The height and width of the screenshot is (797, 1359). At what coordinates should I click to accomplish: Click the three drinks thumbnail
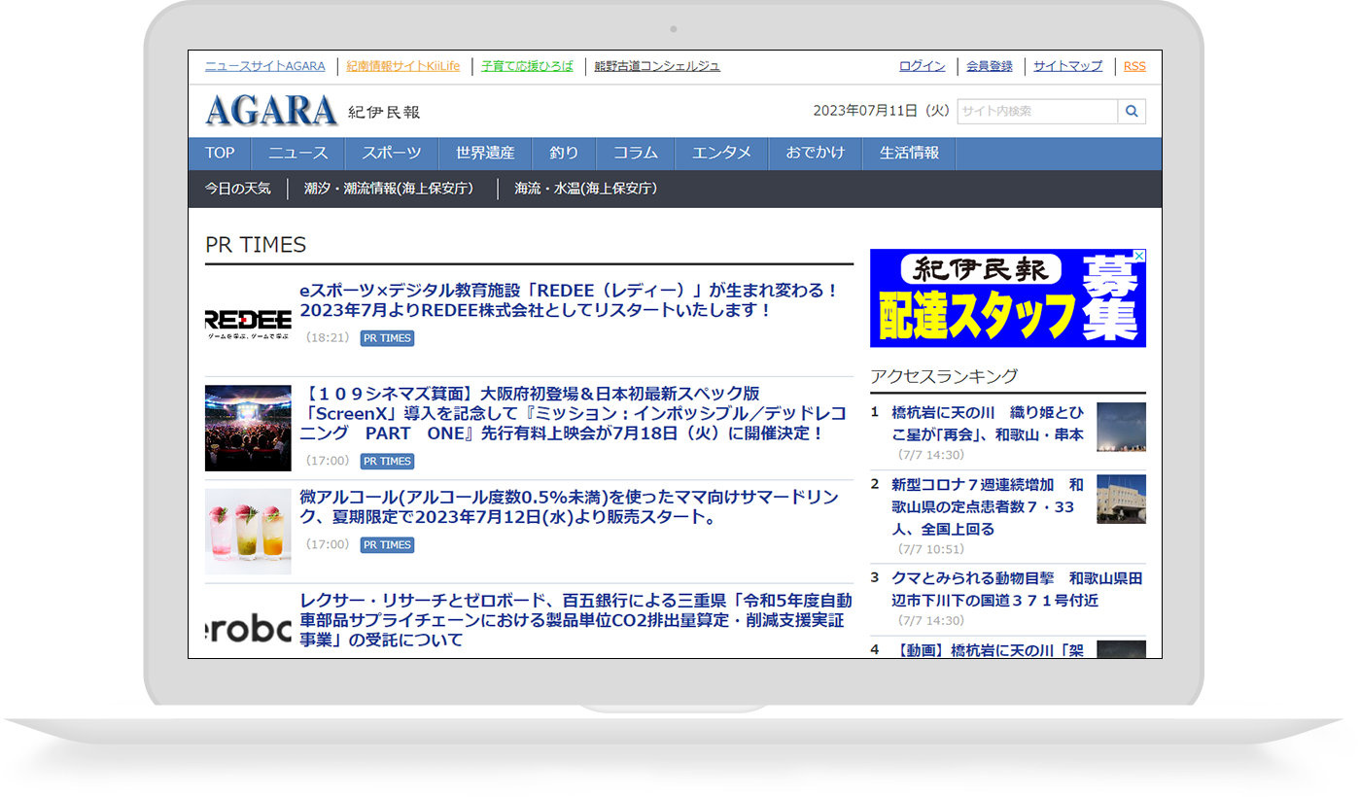pos(248,532)
